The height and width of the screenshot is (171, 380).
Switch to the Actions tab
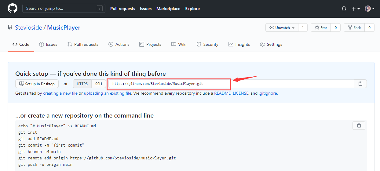click(119, 44)
